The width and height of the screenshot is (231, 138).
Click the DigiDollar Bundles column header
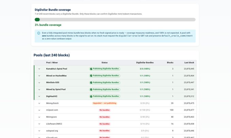click(145, 63)
